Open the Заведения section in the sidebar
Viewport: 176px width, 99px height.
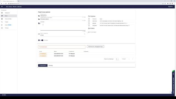tap(9, 13)
